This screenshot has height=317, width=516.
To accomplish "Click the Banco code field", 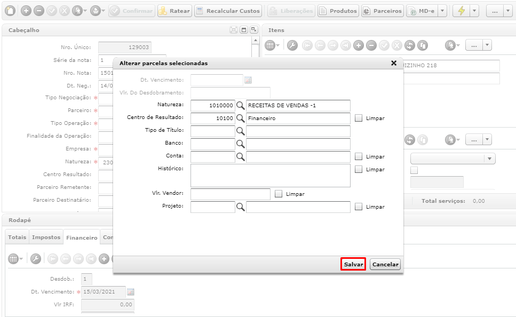I will point(212,144).
